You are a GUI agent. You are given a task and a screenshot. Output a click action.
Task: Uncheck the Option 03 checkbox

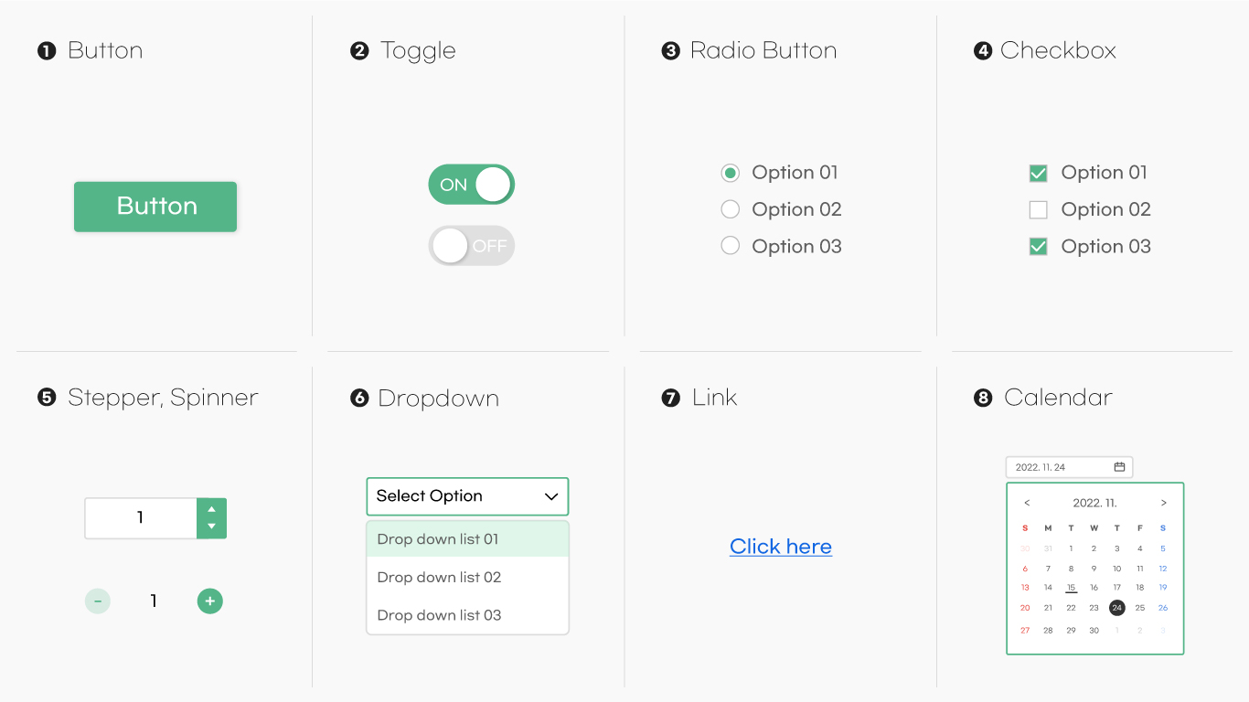pos(1038,247)
